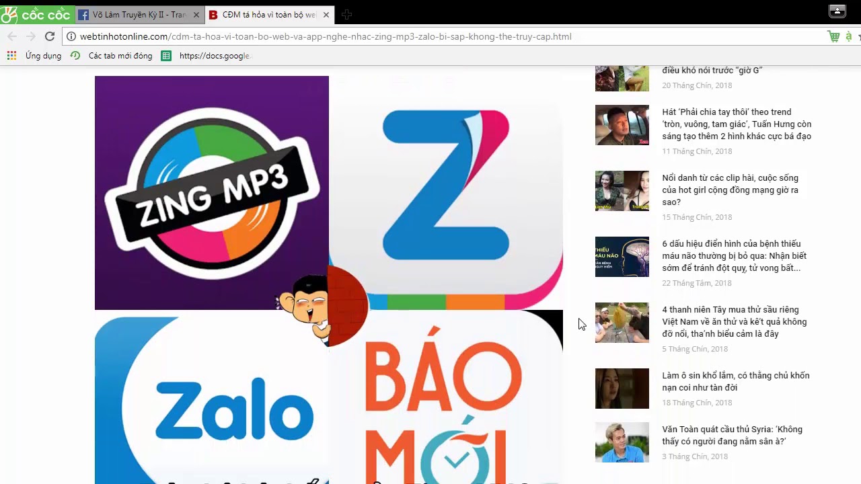Open article 'điều khó nói trước giờ G'
The image size is (861, 484).
click(x=712, y=70)
